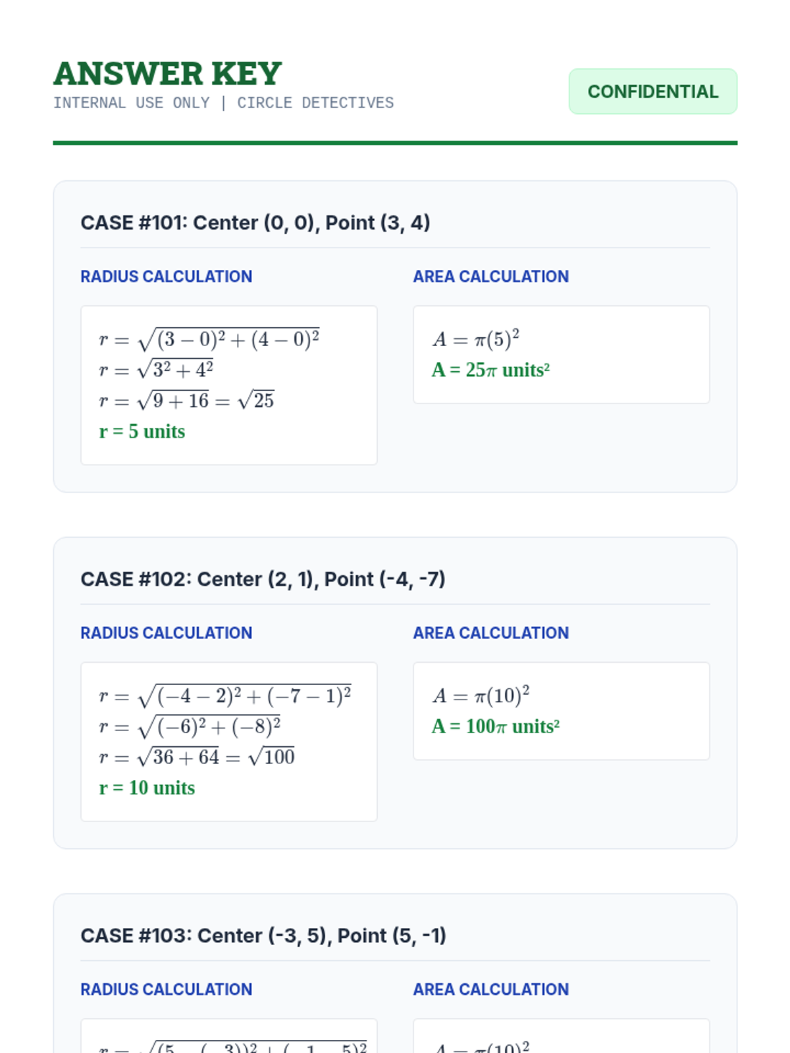This screenshot has height=1053, width=790.
Task: Click the CONFIDENTIAL badge
Action: pyautogui.click(x=652, y=91)
